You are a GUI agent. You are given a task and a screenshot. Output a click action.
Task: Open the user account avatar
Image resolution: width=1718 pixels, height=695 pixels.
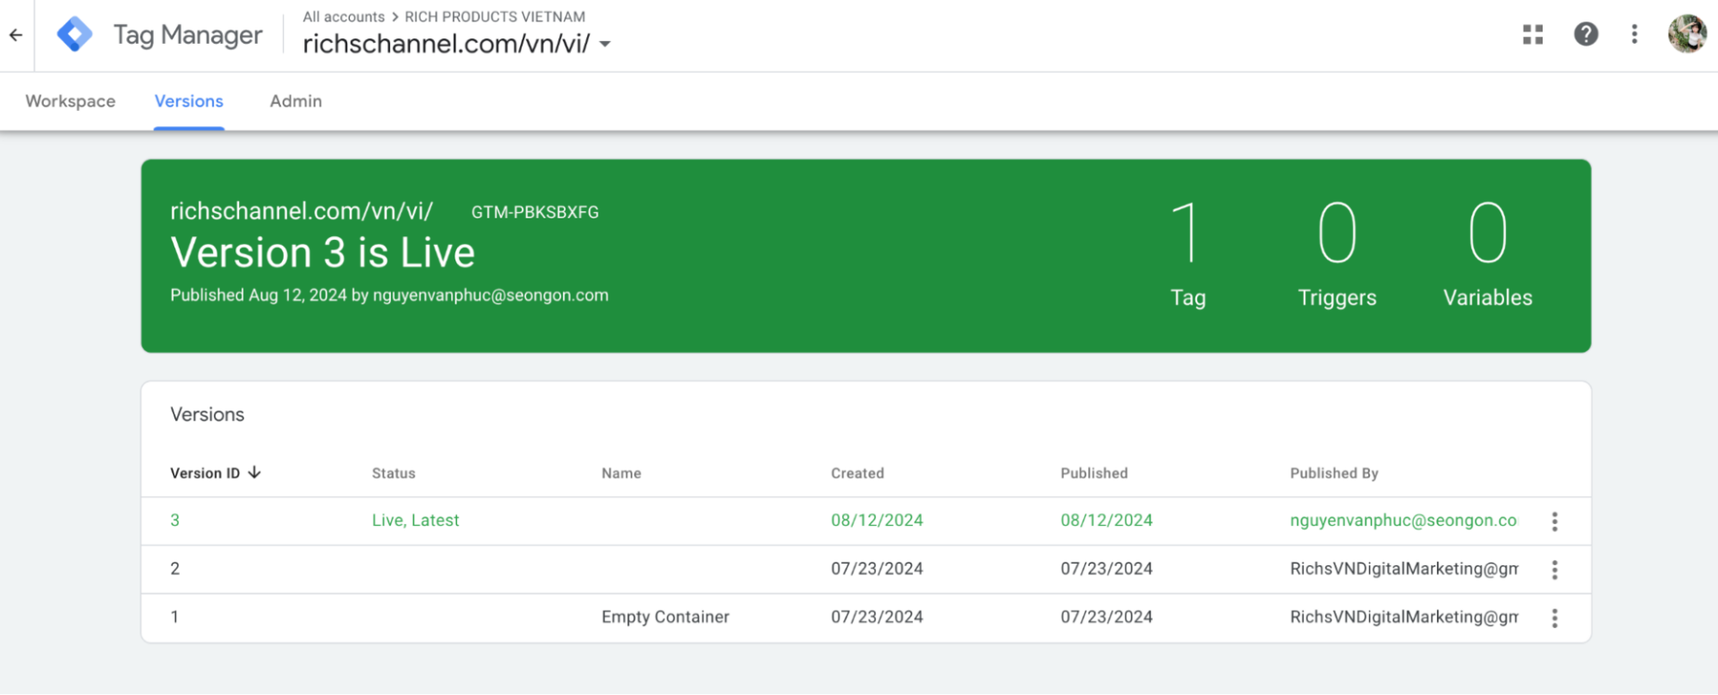point(1687,34)
